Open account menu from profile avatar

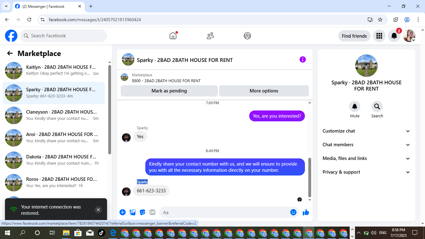409,36
